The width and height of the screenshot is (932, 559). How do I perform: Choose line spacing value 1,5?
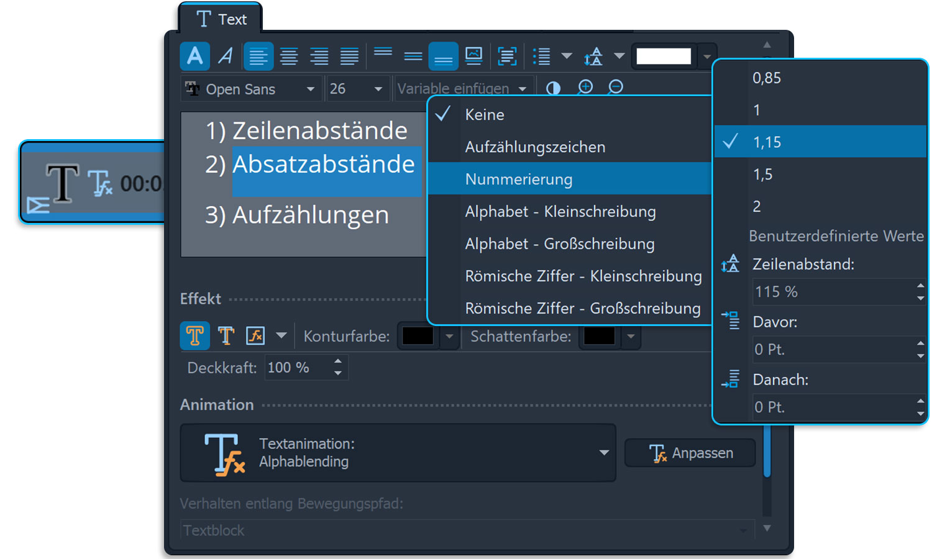[763, 175]
